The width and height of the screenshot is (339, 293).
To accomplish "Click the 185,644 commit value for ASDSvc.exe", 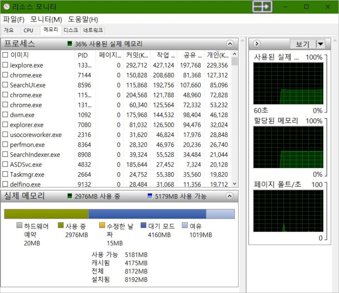I will [x=136, y=165].
